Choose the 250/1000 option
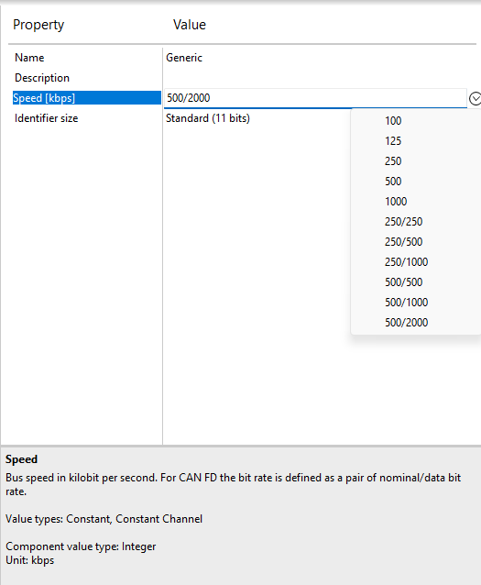This screenshot has height=585, width=481. (416, 262)
